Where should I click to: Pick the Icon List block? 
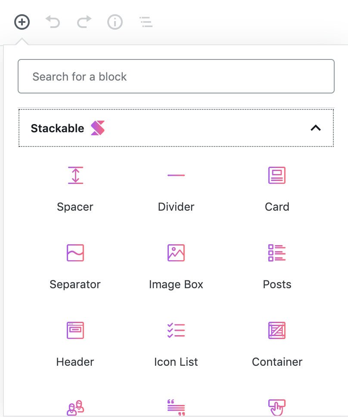176,345
